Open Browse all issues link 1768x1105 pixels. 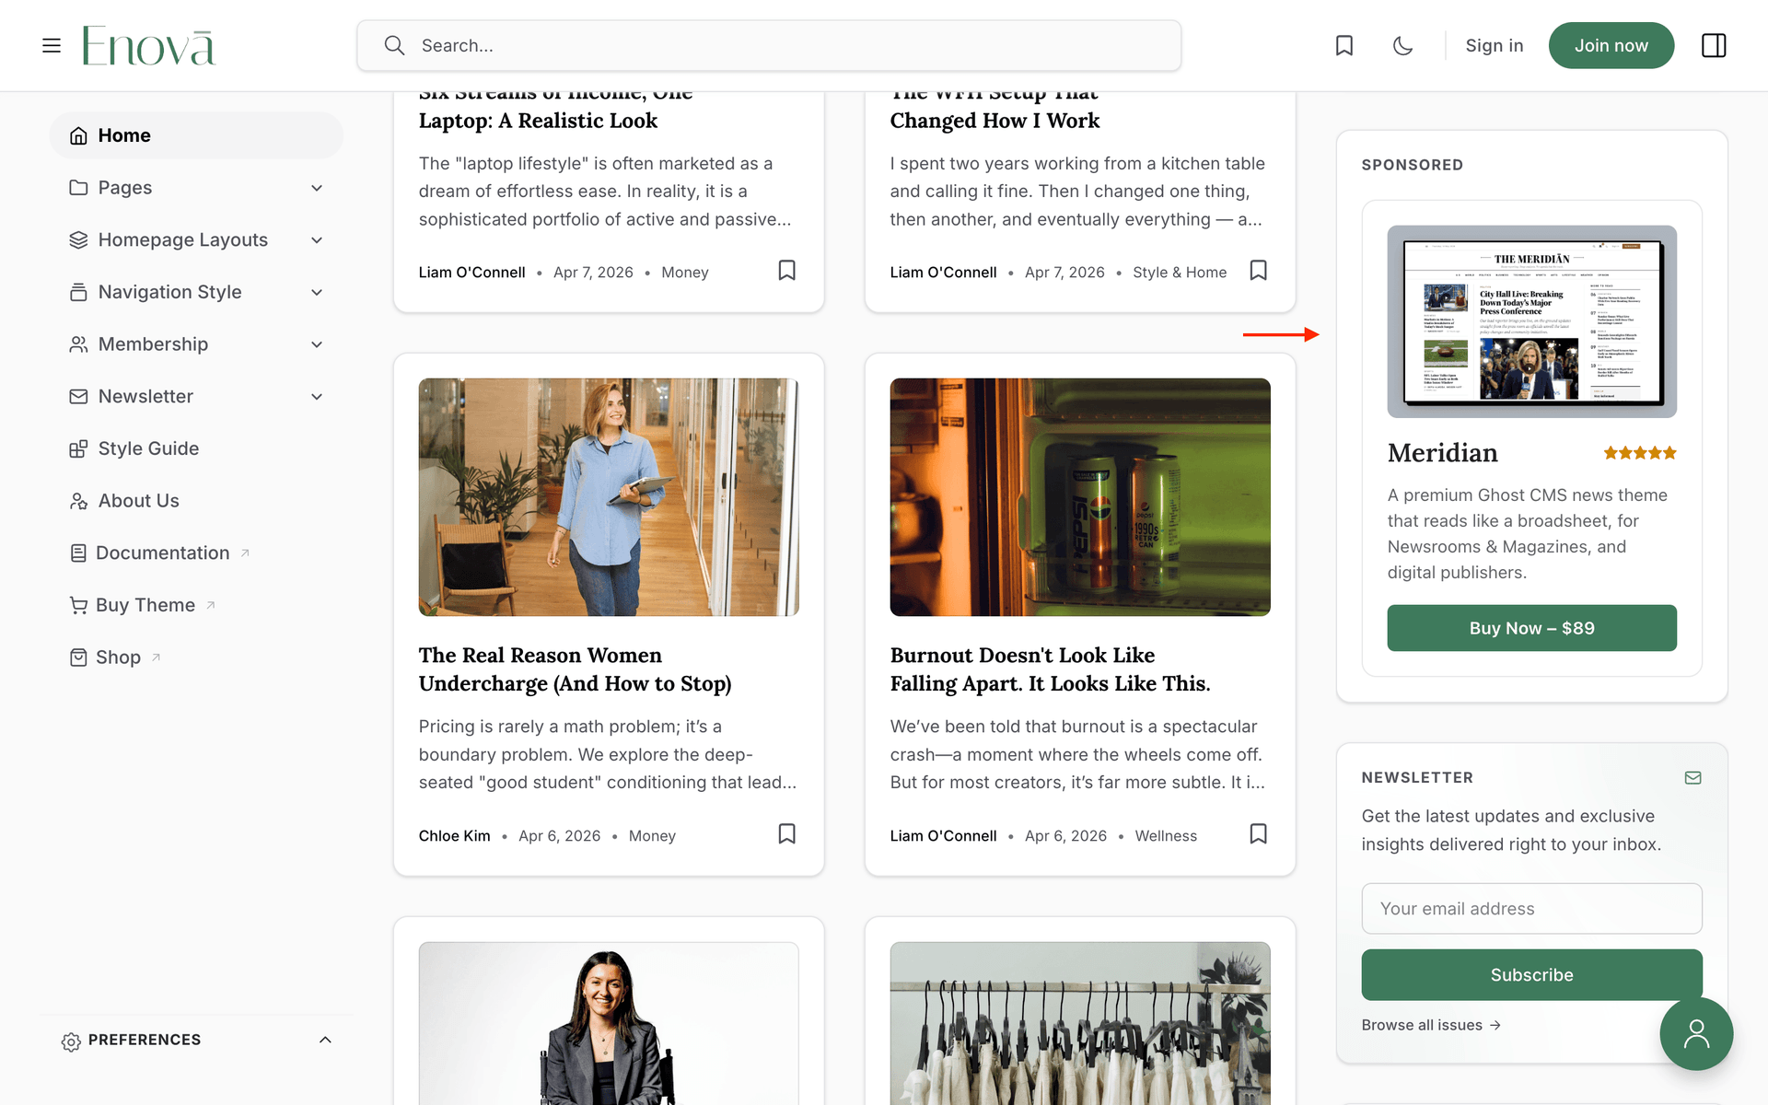point(1431,1025)
